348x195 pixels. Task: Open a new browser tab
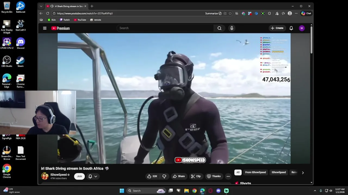[x=92, y=6]
